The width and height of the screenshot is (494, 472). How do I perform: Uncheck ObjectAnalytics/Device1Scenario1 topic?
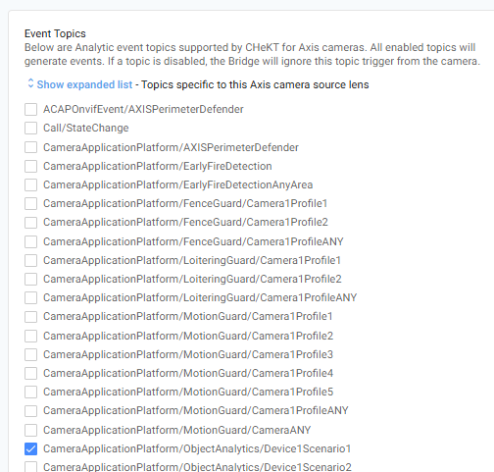point(30,448)
